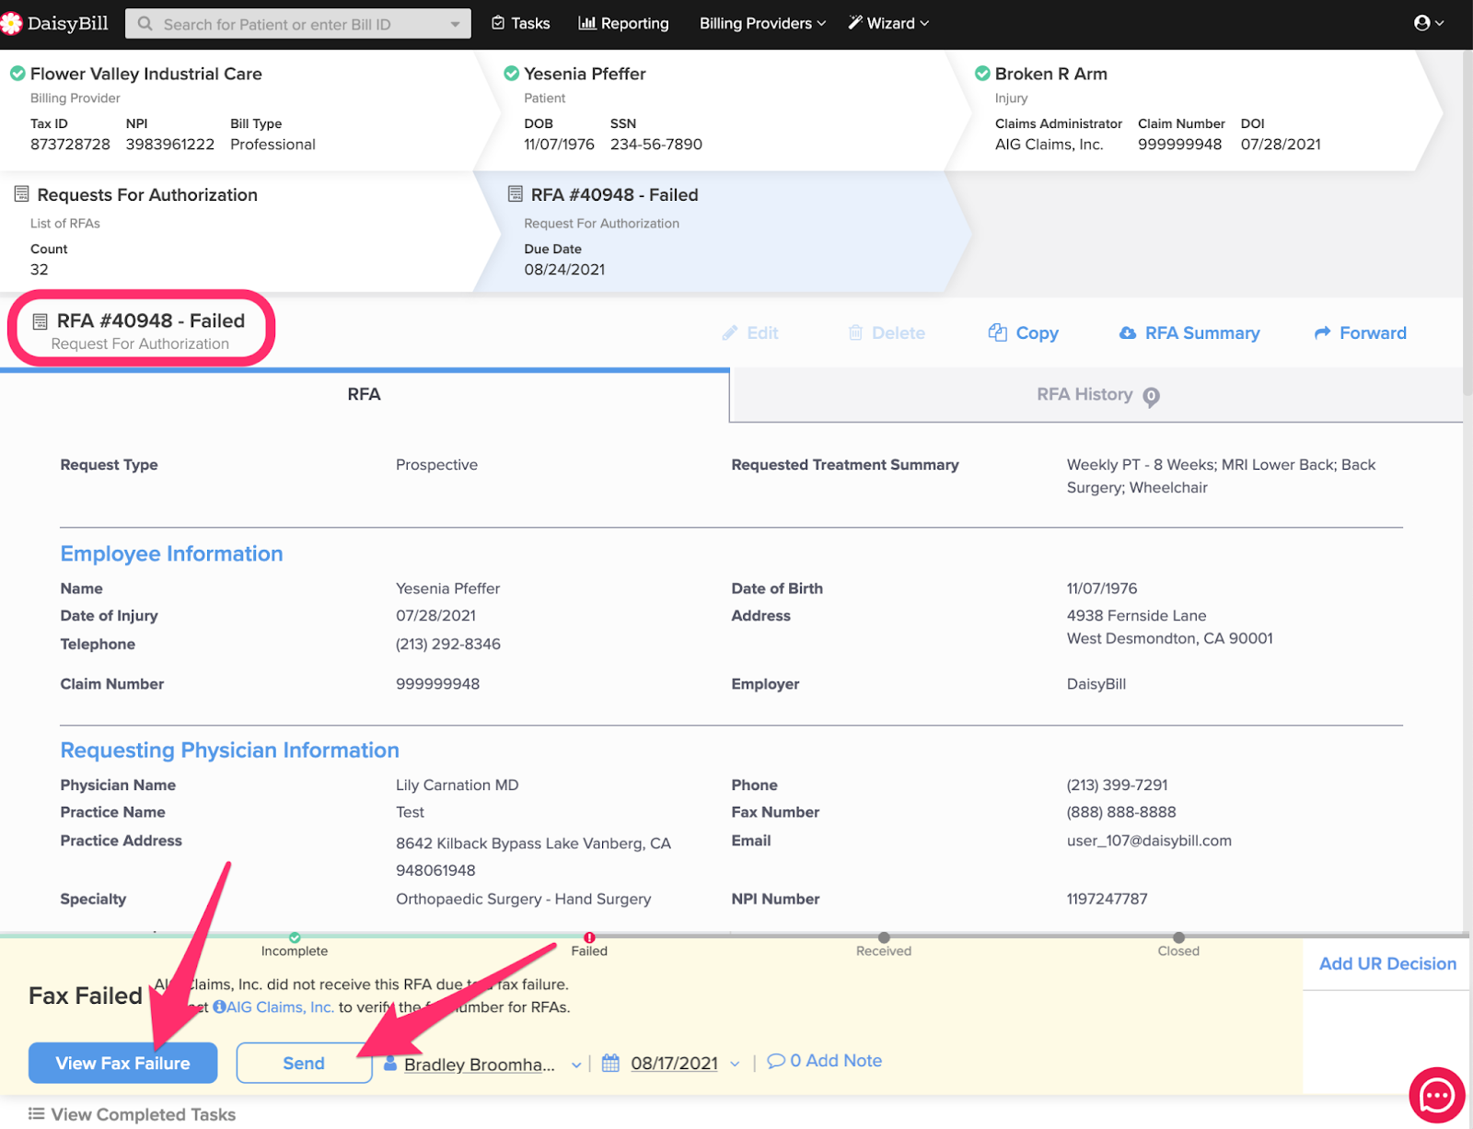Click the DaisyBill logo icon
The width and height of the screenshot is (1473, 1129).
tap(11, 23)
